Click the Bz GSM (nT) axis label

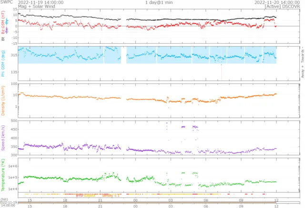click(x=4, y=22)
